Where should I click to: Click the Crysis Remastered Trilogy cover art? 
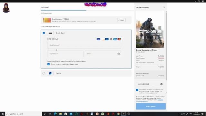[x=150, y=30]
